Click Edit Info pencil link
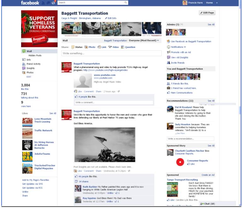This screenshot has height=208, width=242. point(111,18)
